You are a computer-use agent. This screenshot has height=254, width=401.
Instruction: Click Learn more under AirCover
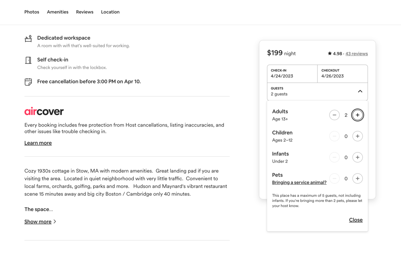[38, 143]
